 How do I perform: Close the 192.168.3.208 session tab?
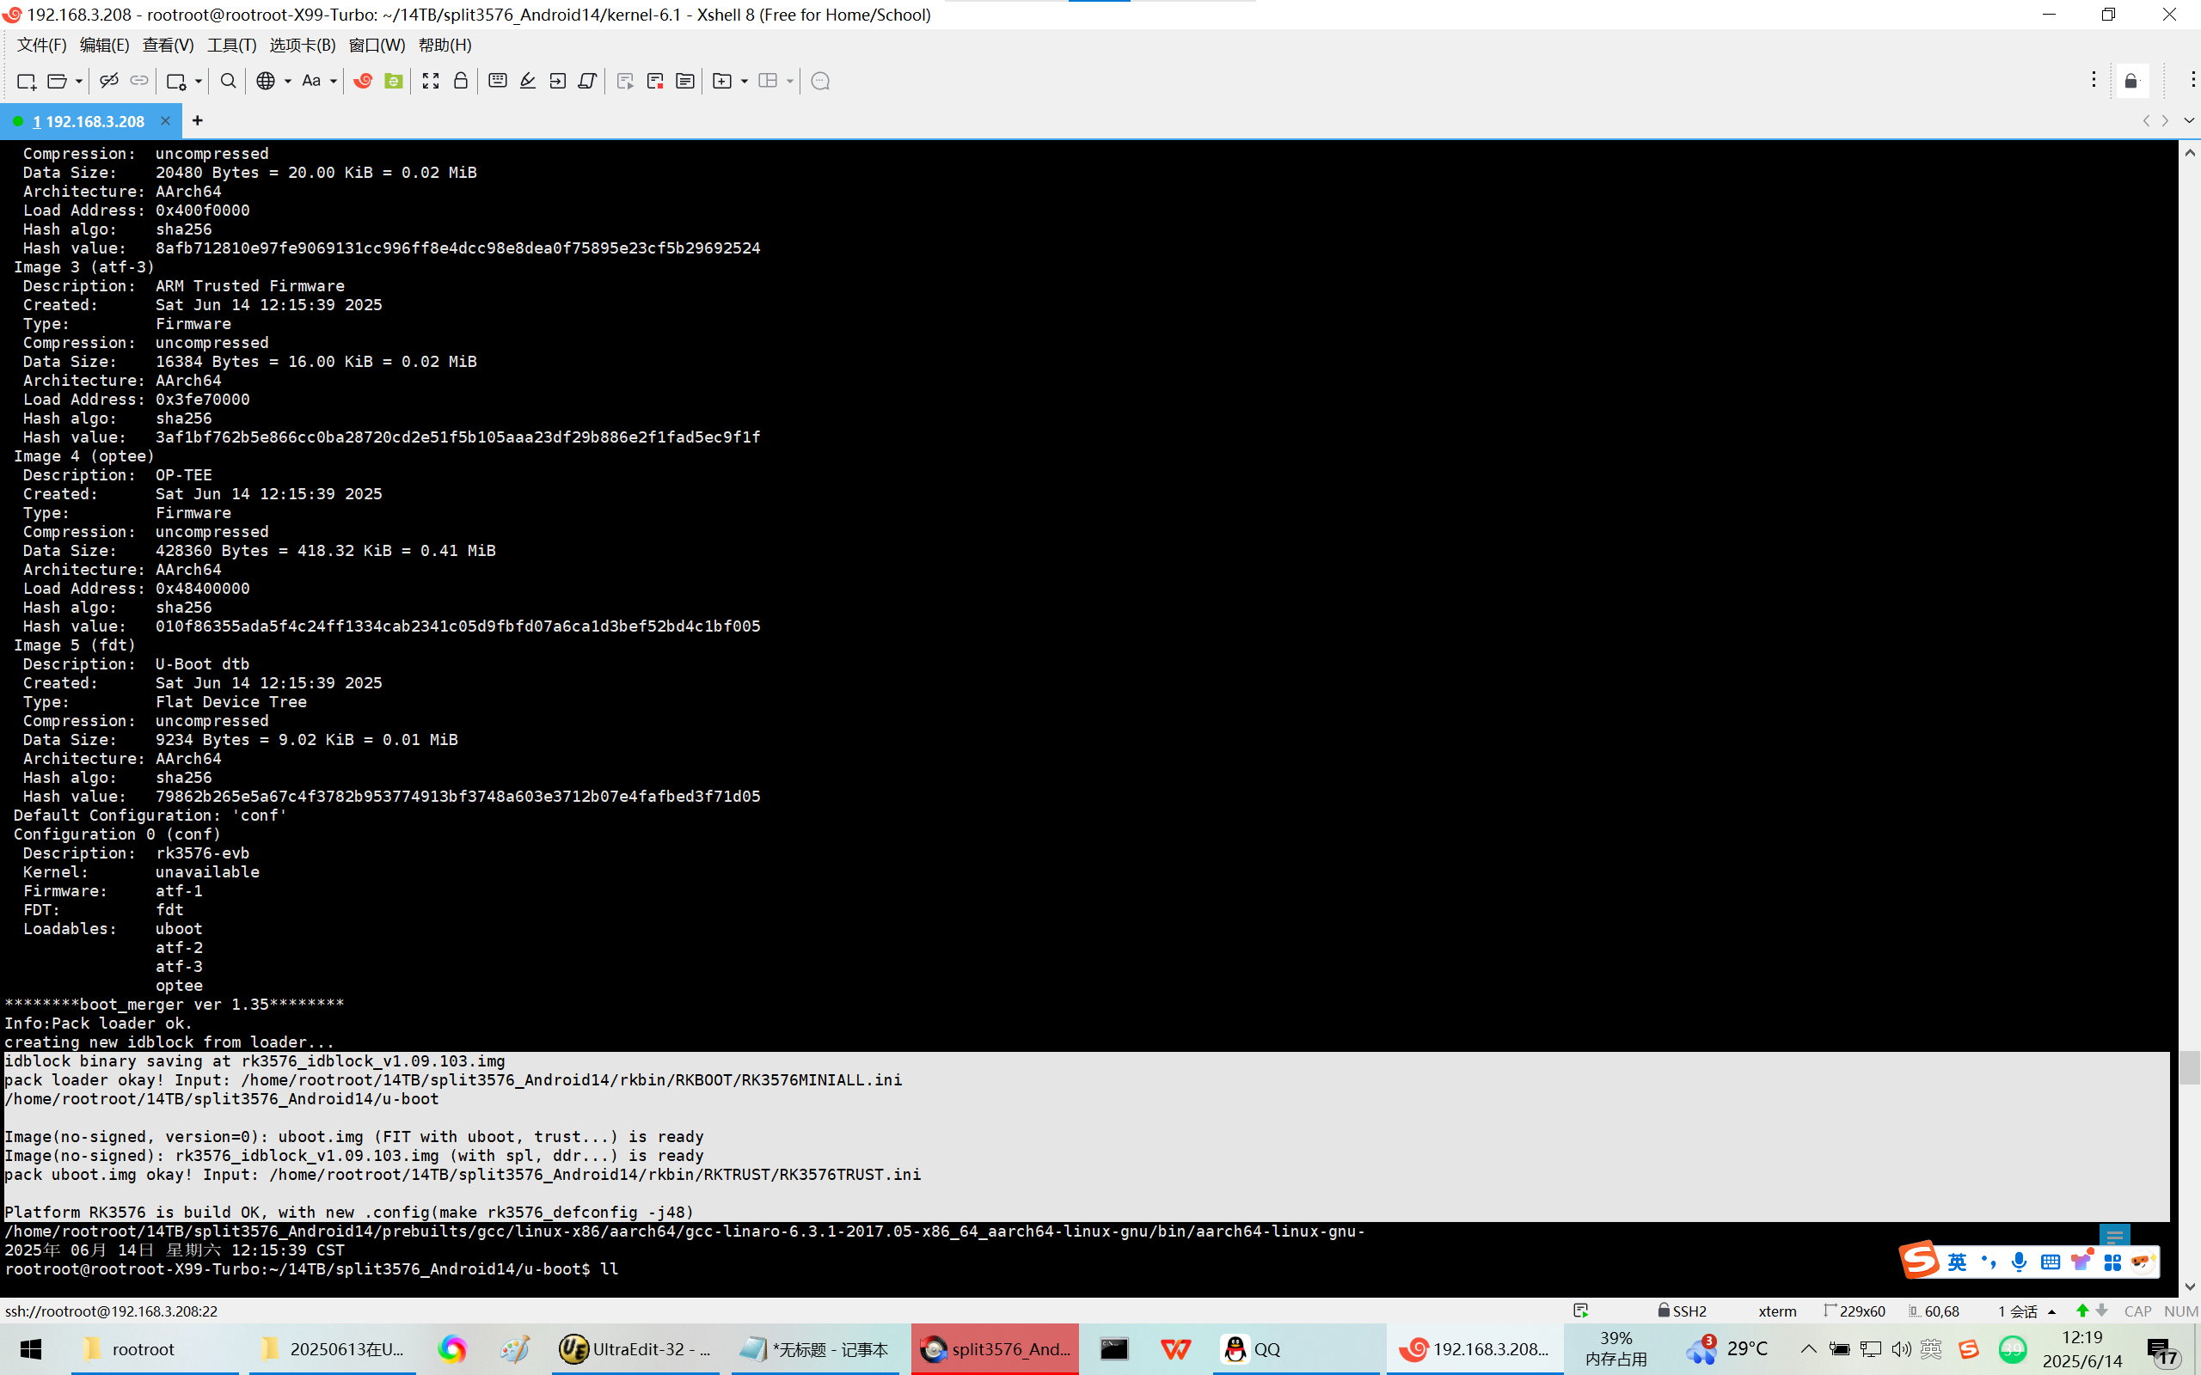(164, 120)
